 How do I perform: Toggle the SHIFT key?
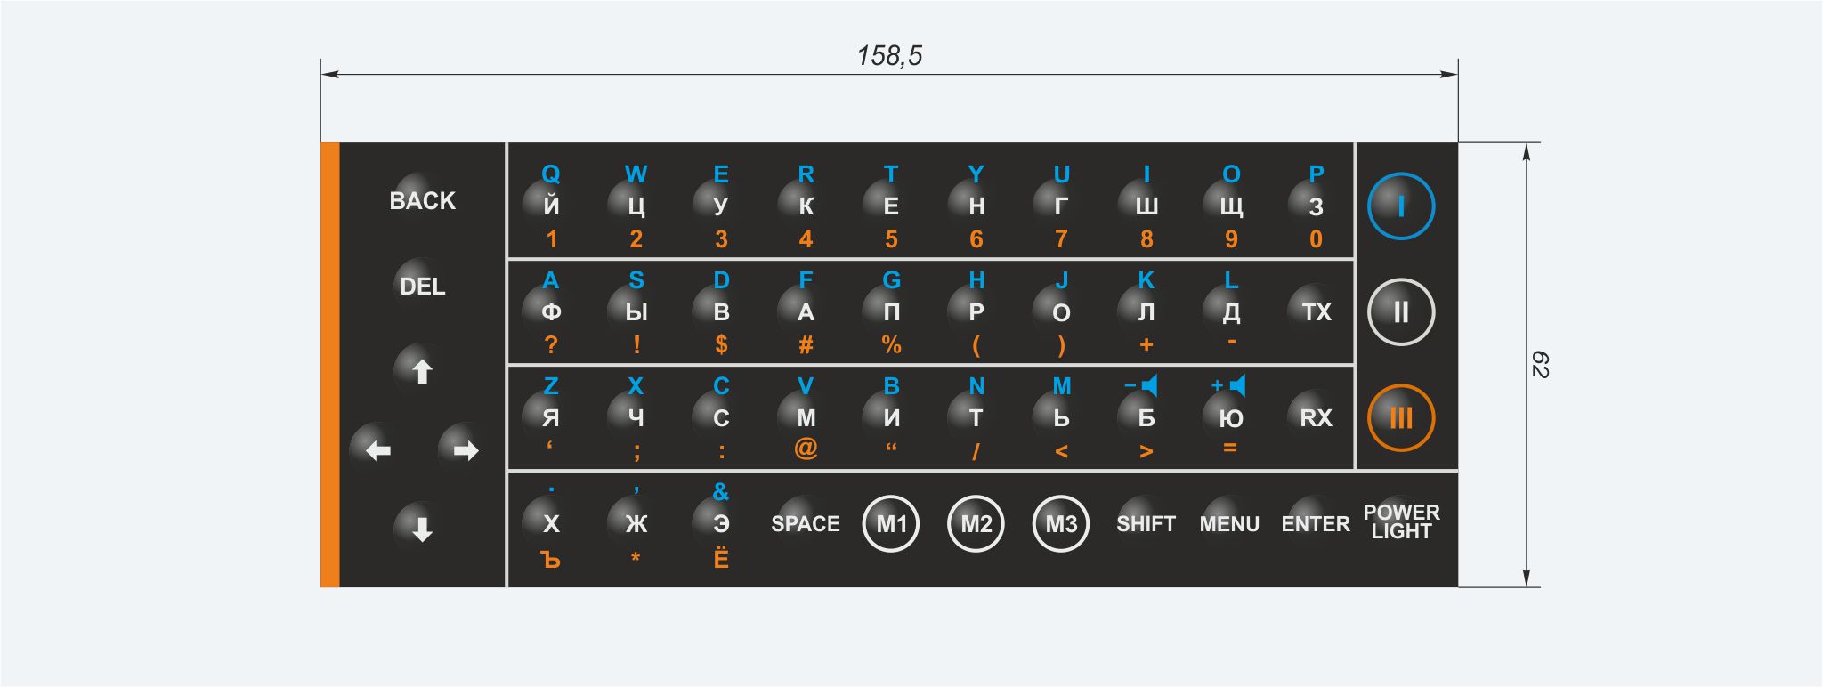coord(1146,523)
